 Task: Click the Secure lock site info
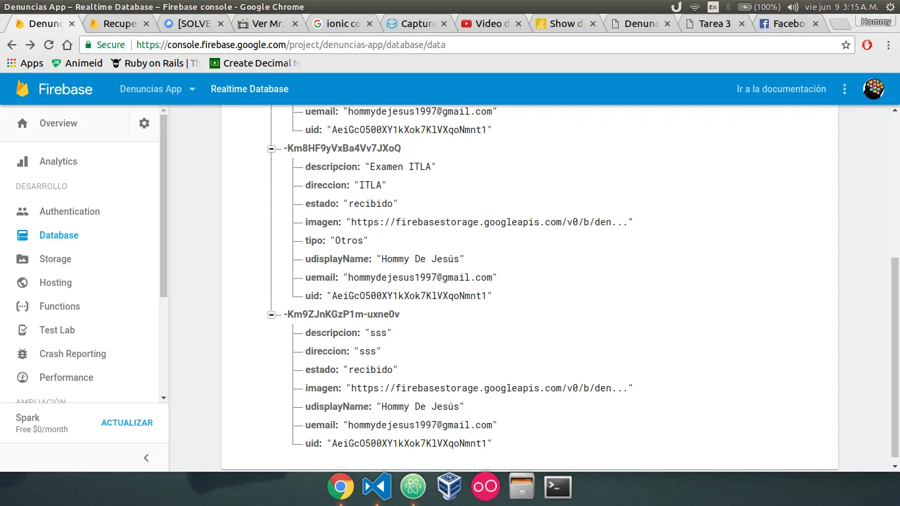point(105,45)
